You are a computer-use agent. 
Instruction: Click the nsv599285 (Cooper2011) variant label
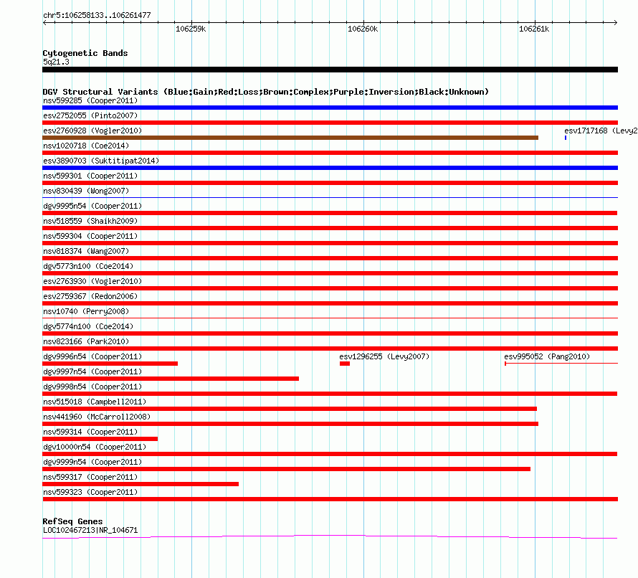90,100
